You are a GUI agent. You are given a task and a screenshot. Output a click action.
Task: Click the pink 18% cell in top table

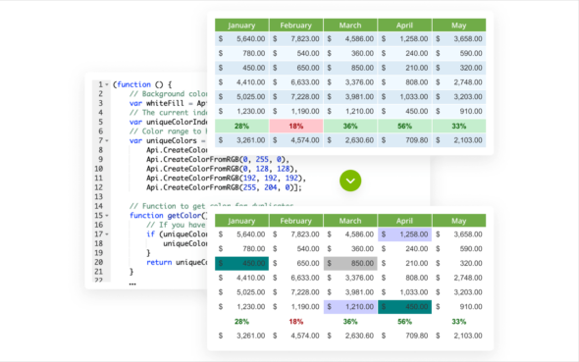295,127
